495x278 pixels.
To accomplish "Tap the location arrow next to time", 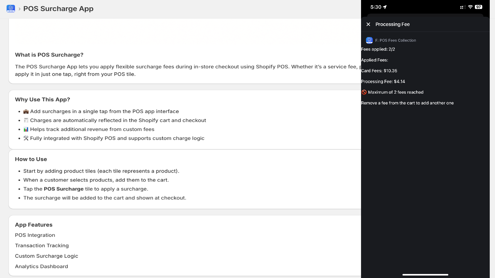I will click(385, 7).
